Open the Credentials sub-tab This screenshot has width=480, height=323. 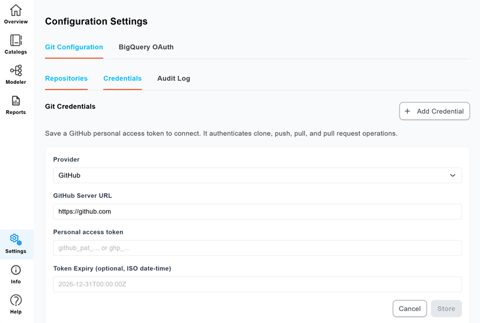click(x=122, y=79)
